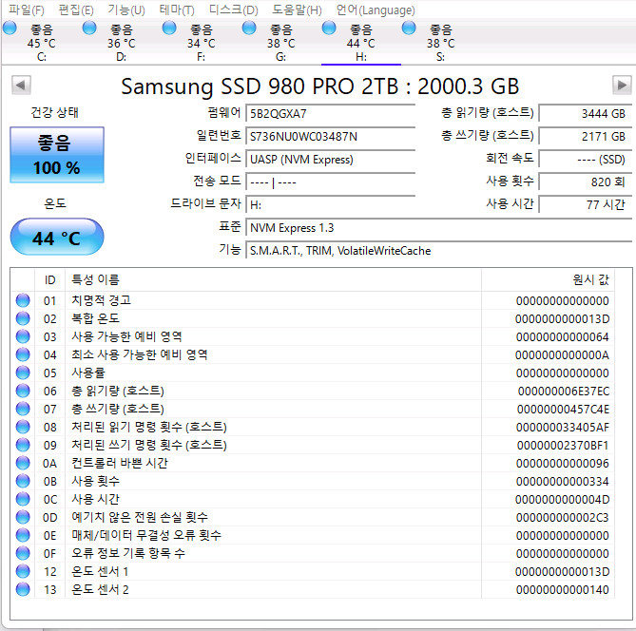Image resolution: width=636 pixels, height=631 pixels.
Task: Click the transfer mode field ---- | ----
Action: pyautogui.click(x=331, y=182)
